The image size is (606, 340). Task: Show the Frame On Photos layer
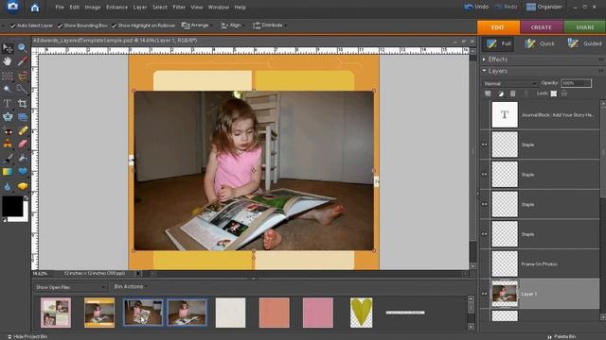[484, 264]
